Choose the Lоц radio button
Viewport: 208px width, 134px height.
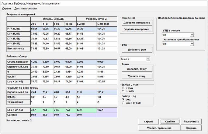[123, 99]
